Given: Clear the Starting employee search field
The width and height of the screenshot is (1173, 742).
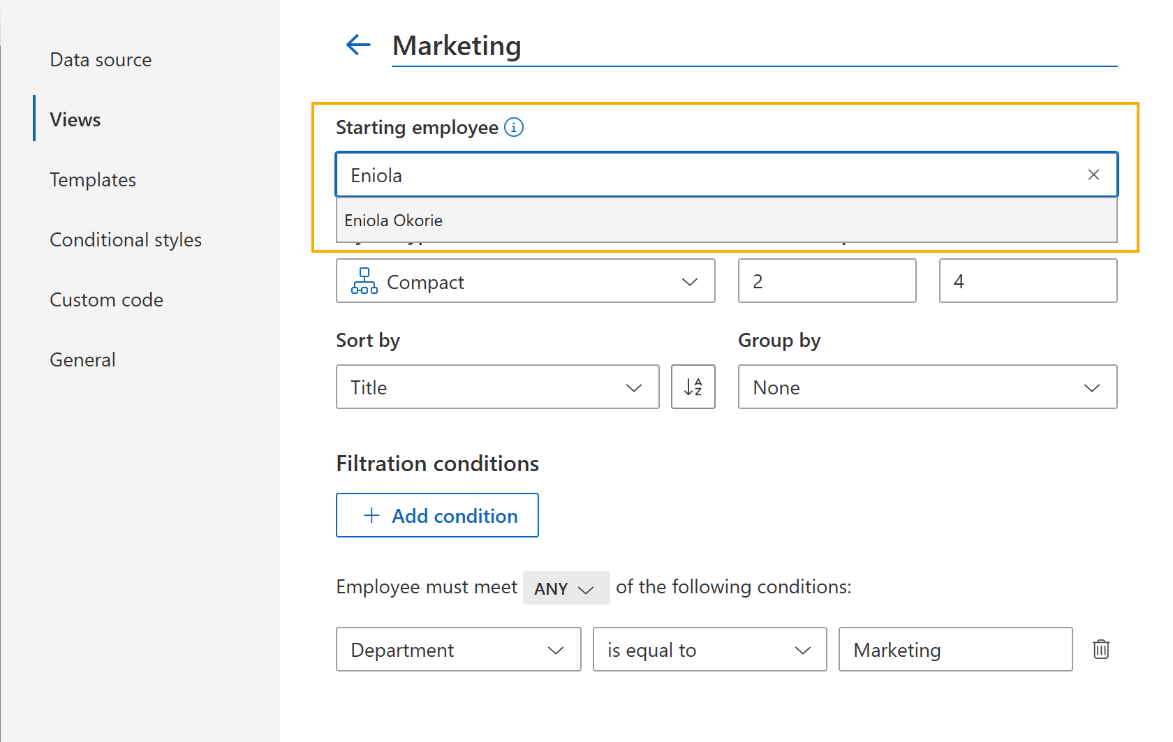Looking at the screenshot, I should click(x=1093, y=175).
